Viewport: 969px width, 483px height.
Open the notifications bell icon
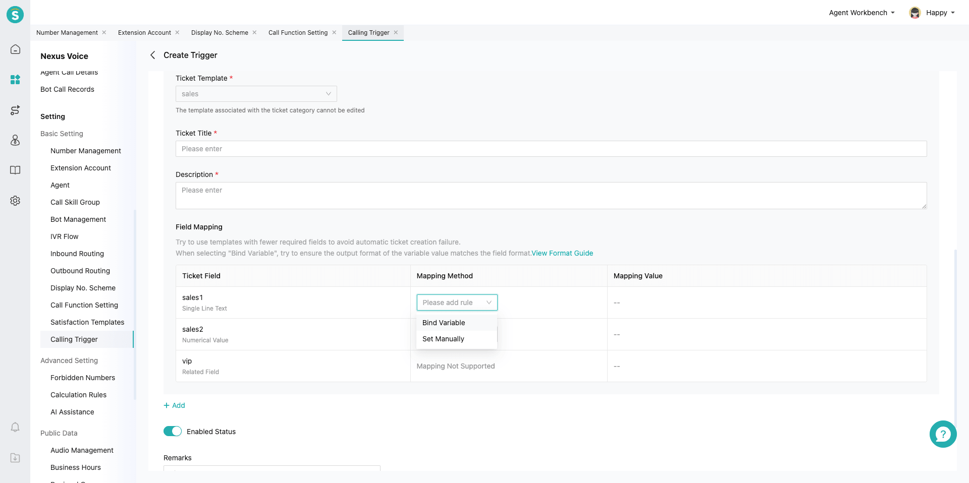click(15, 428)
